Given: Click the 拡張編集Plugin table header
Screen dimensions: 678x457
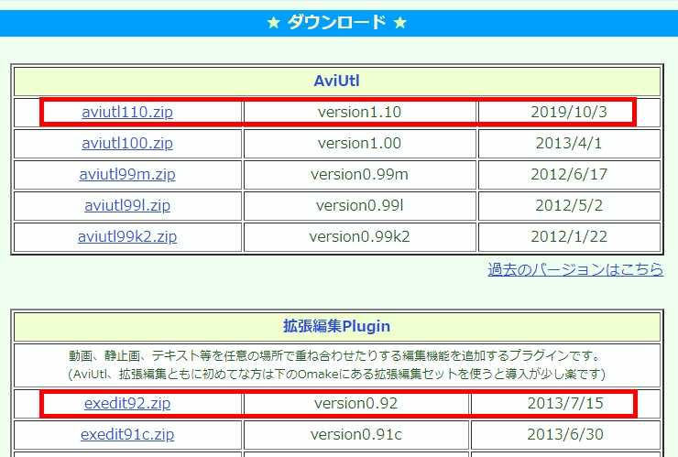Looking at the screenshot, I should [336, 326].
